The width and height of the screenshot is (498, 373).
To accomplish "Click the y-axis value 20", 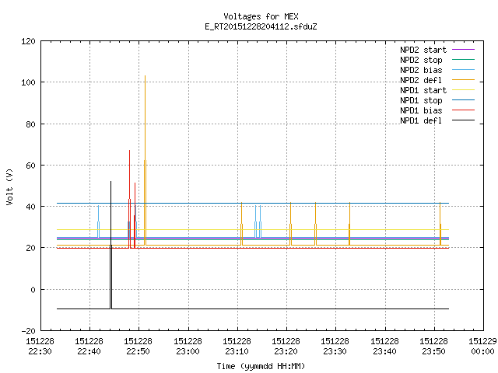I will click(x=31, y=248).
